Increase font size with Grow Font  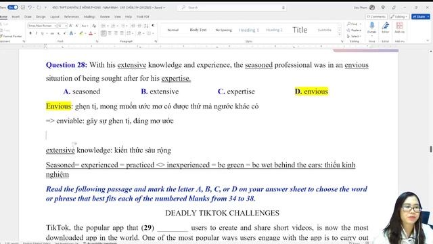click(x=70, y=26)
